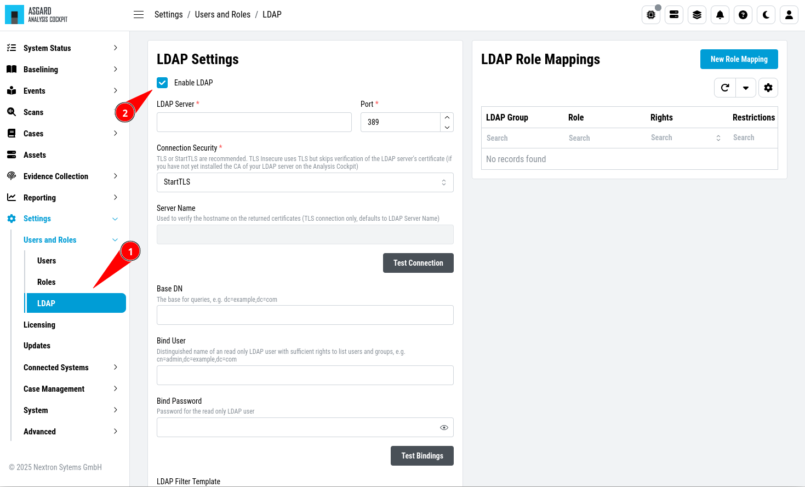
Task: Increment the Port value
Action: coord(447,117)
